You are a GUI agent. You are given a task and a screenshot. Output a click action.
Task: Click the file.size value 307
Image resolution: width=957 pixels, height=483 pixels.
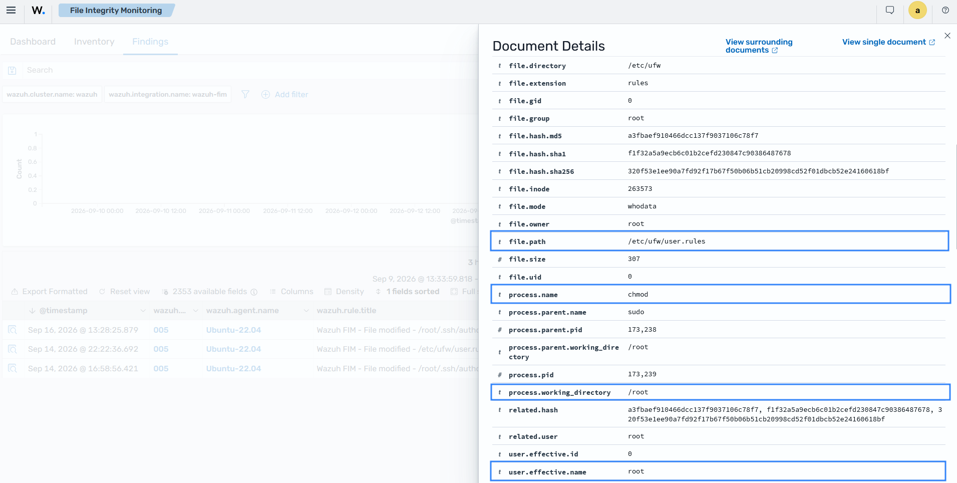(x=634, y=259)
